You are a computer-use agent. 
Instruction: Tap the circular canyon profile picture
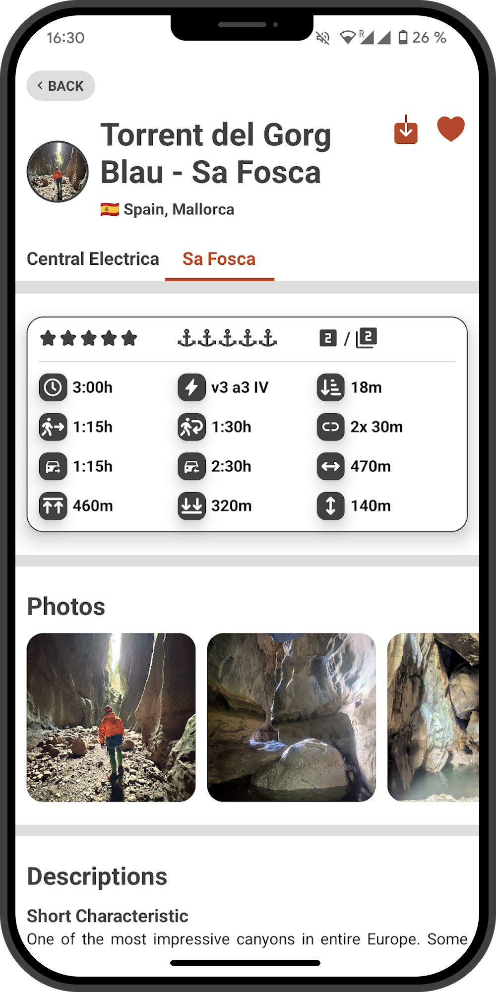click(58, 172)
